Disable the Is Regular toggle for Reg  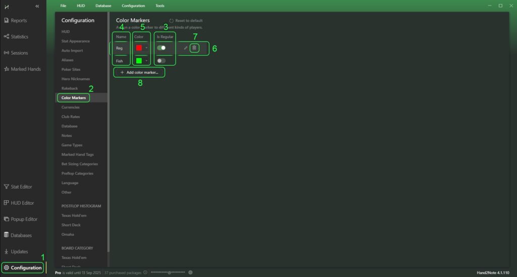162,48
